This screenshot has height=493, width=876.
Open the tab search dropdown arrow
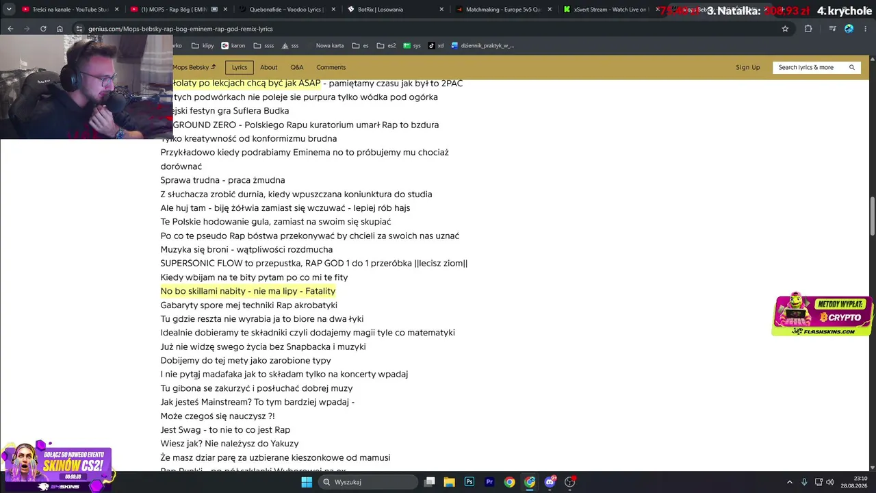[9, 10]
